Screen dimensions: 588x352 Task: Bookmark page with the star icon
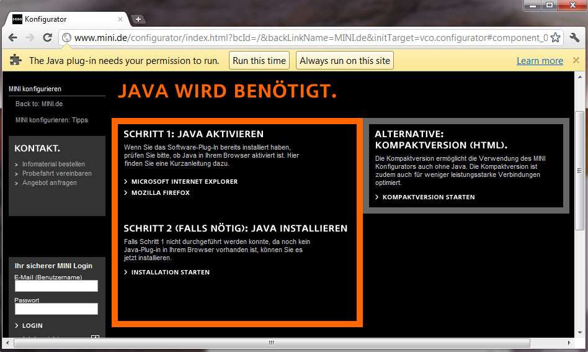point(555,38)
